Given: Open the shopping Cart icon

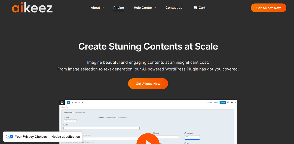Looking at the screenshot, I should point(195,8).
